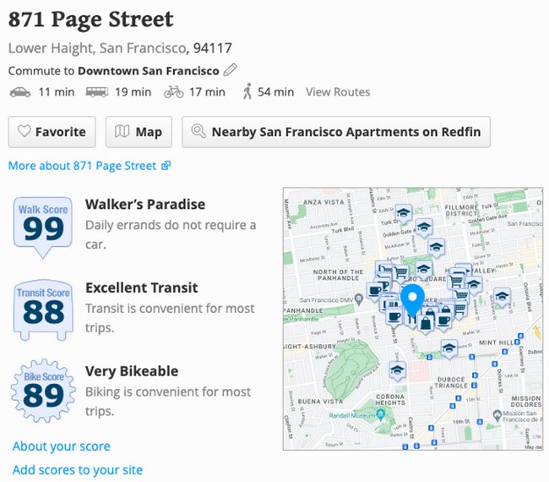Click the 94117 zip code text
The height and width of the screenshot is (482, 549).
pos(213,48)
